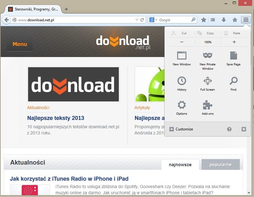
Task: Click the Back navigation arrow
Action: click(x=6, y=20)
